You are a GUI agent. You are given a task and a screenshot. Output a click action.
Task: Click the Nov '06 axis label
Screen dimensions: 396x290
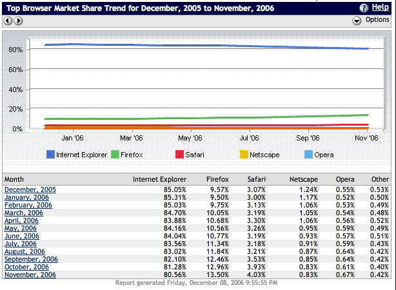click(366, 138)
